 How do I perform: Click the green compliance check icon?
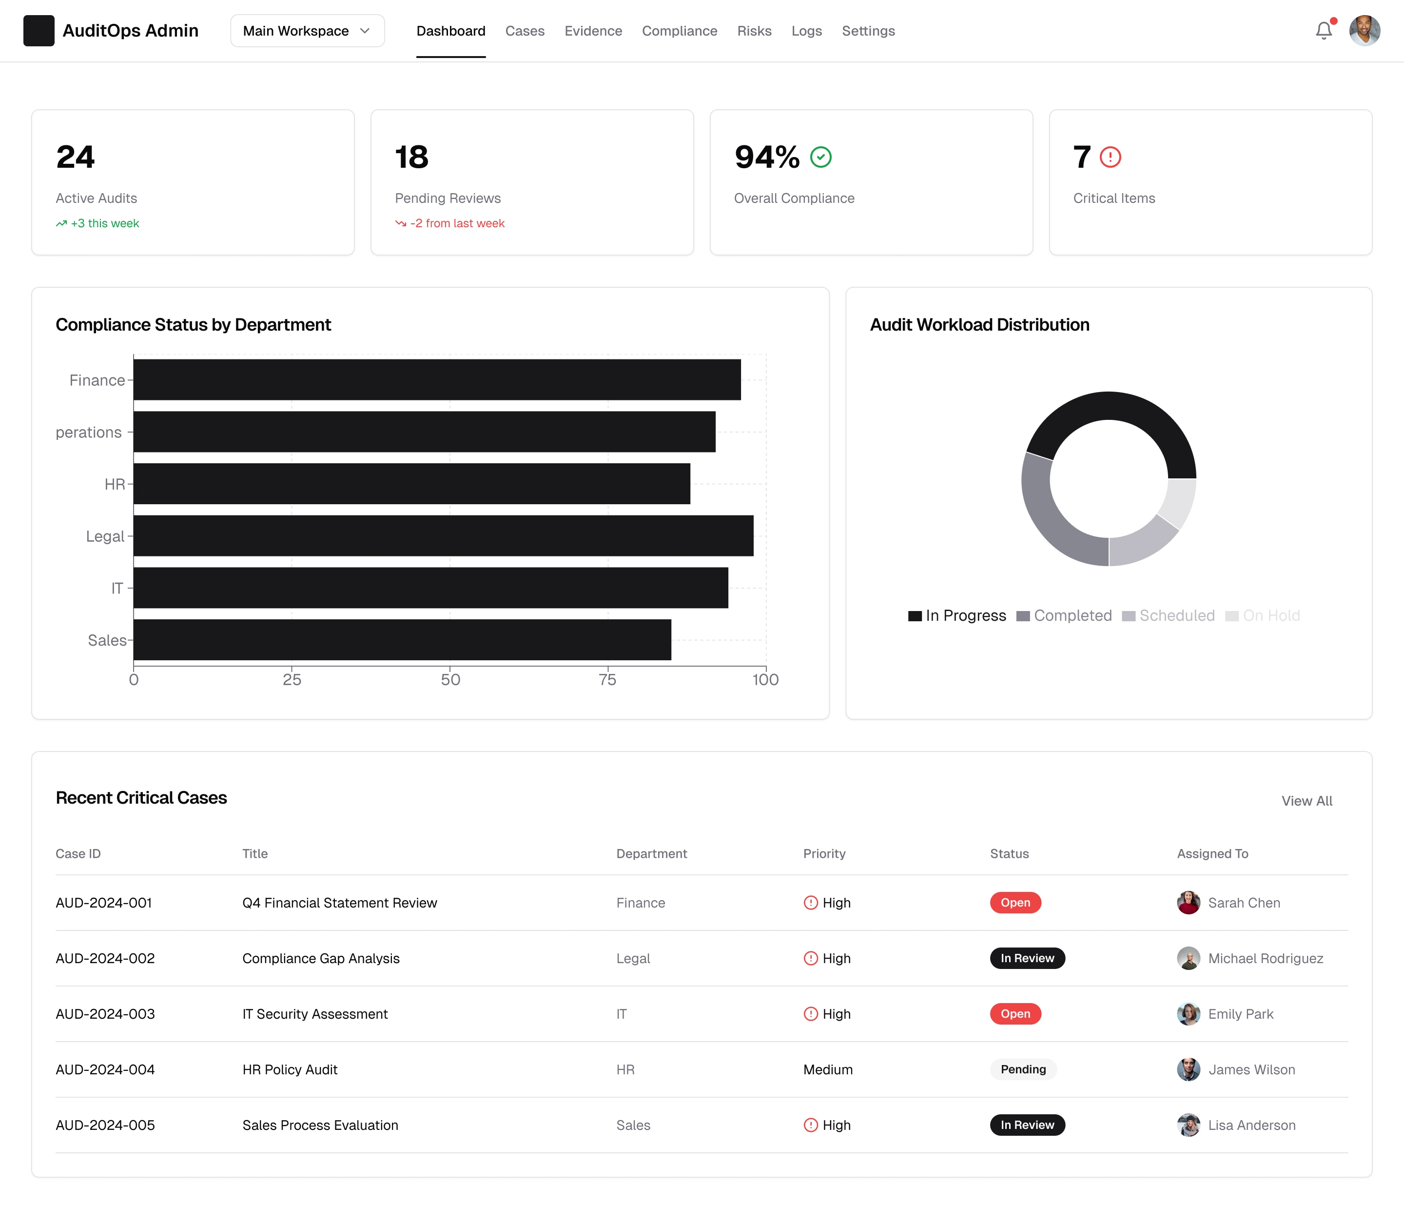point(820,157)
